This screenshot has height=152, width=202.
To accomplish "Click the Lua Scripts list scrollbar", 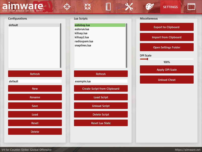I will point(127,45).
